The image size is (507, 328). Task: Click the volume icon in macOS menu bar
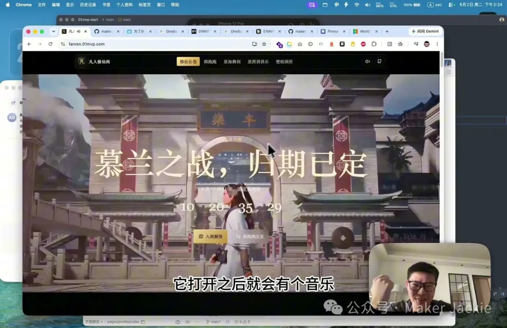[368, 5]
